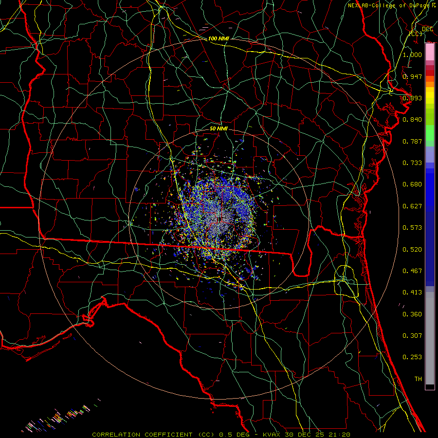This screenshot has height=438, width=438.
Task: Click the 0.680 scale label
Action: [412, 184]
